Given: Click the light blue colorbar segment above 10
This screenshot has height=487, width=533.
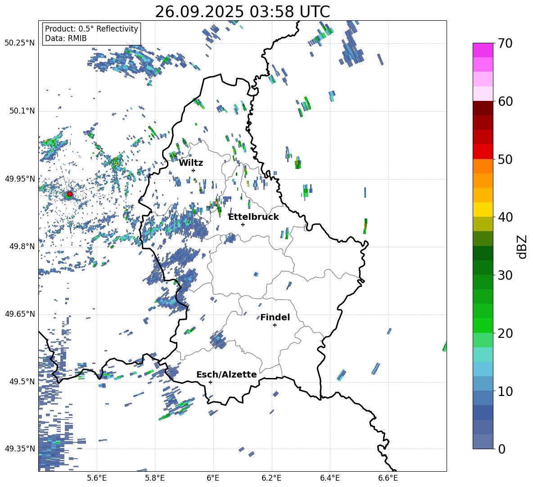Looking at the screenshot, I should 483,384.
